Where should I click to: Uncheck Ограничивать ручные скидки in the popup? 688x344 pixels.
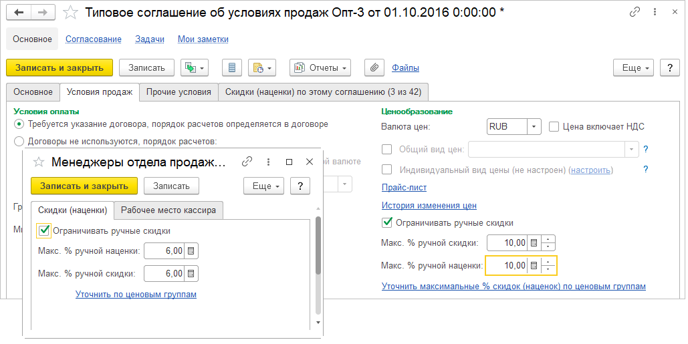[45, 230]
